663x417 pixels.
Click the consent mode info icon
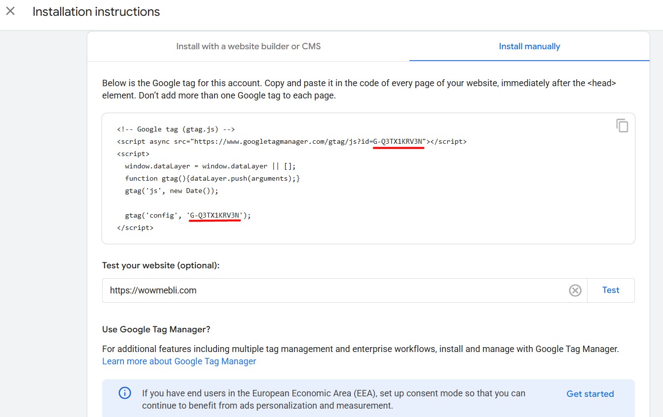tap(125, 393)
